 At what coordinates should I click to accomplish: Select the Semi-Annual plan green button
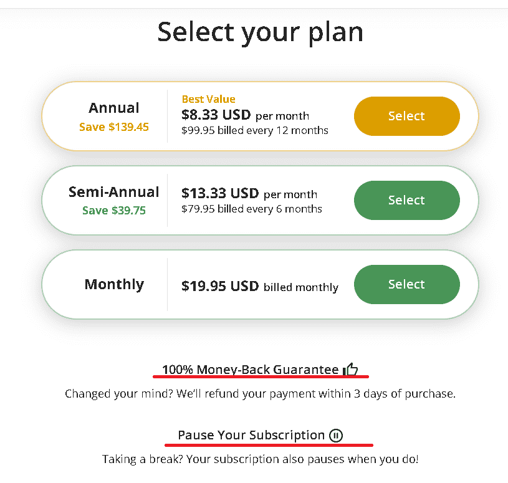point(406,200)
